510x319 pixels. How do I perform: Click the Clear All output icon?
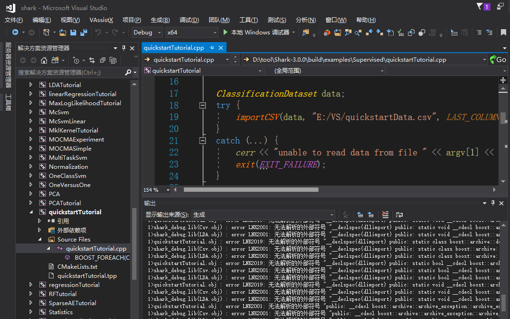pyautogui.click(x=385, y=214)
